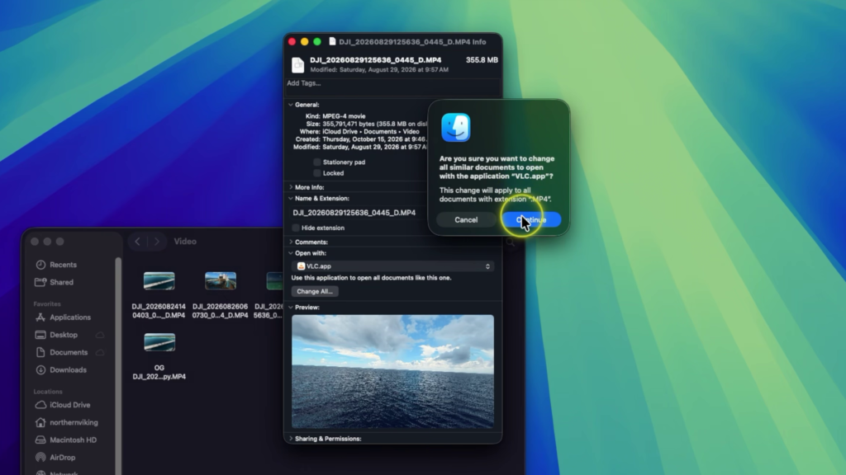Collapse the Preview section

[291, 308]
